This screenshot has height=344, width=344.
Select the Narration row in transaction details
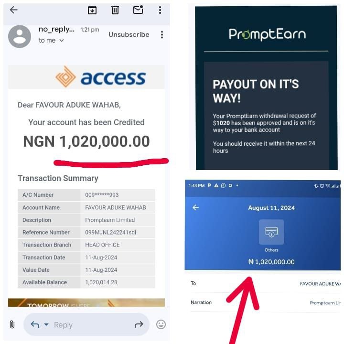click(266, 302)
